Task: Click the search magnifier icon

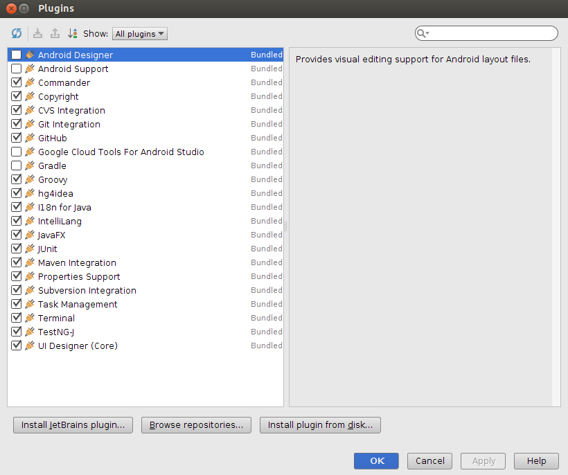Action: coord(423,33)
